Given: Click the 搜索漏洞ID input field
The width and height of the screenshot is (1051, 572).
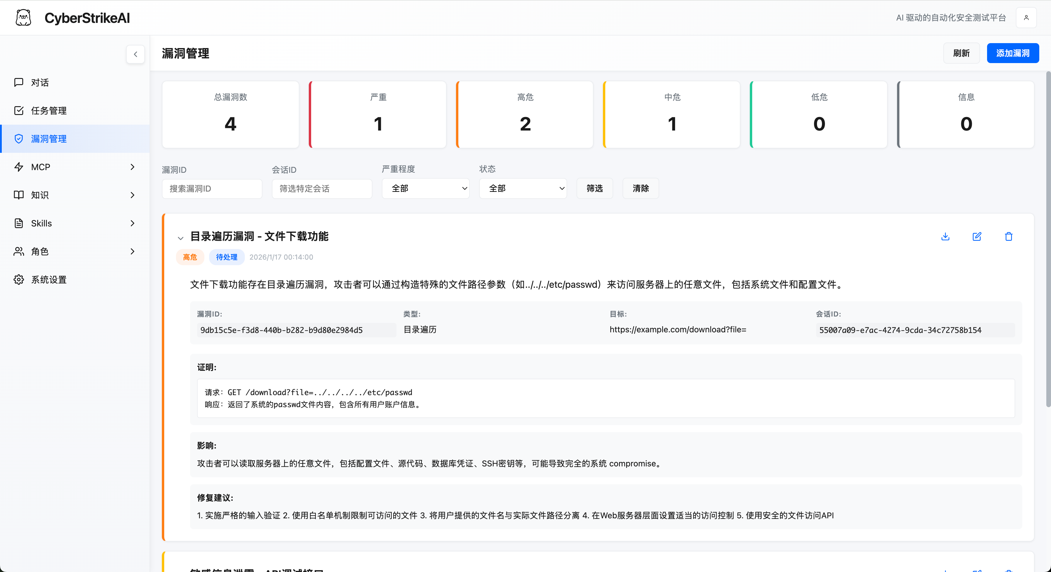Looking at the screenshot, I should tap(212, 189).
